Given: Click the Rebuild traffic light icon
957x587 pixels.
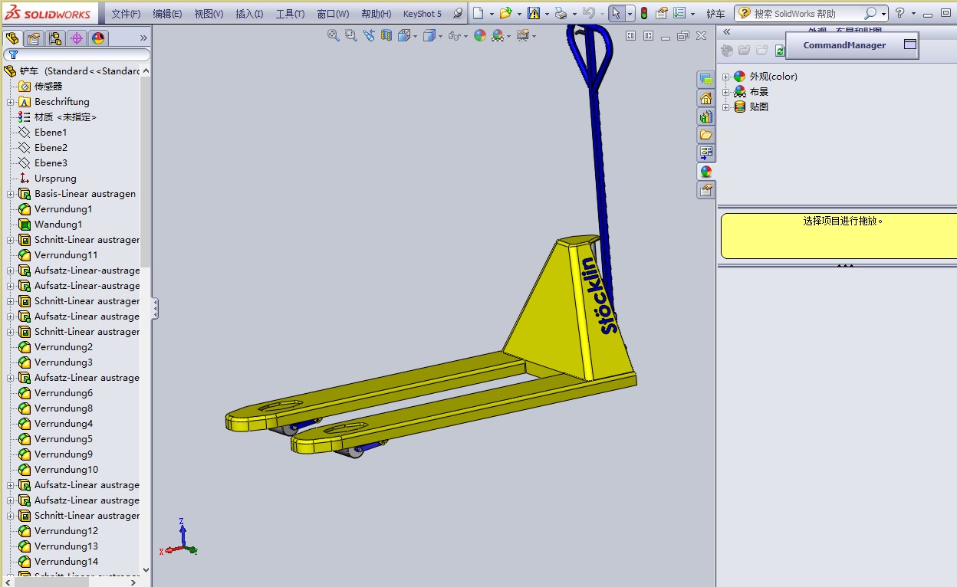Looking at the screenshot, I should (644, 13).
